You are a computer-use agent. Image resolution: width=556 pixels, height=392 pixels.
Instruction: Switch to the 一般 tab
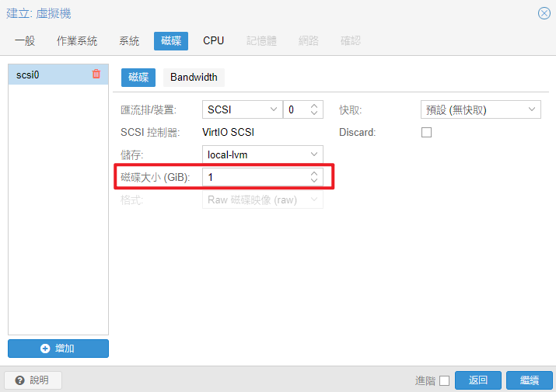25,41
